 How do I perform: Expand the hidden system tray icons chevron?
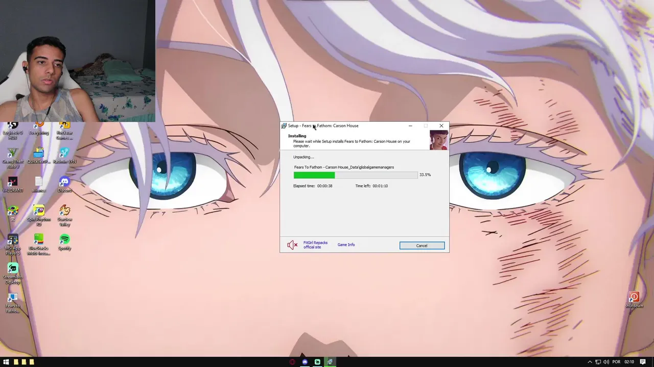click(x=590, y=362)
